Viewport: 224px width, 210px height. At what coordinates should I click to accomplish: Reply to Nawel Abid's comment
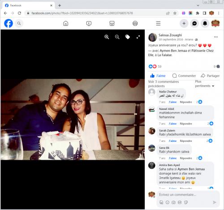coord(186,124)
